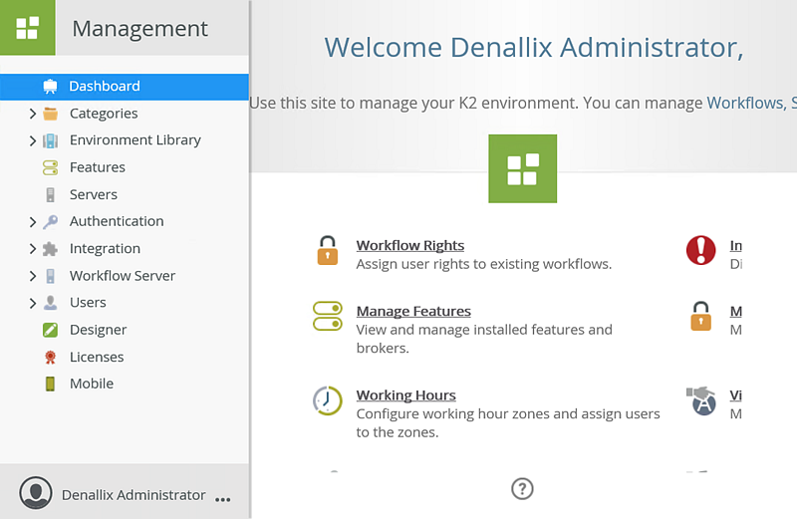Screen dimensions: 797x519
Task: Select Dashboard in the navigation tree
Action: tap(104, 87)
